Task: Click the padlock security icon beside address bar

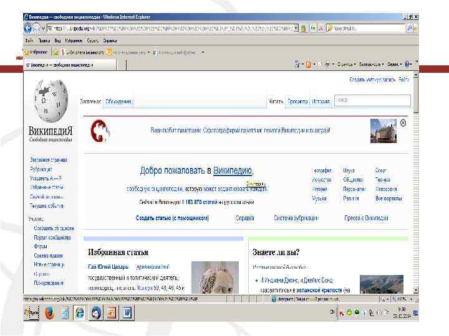Action: pyautogui.click(x=303, y=28)
